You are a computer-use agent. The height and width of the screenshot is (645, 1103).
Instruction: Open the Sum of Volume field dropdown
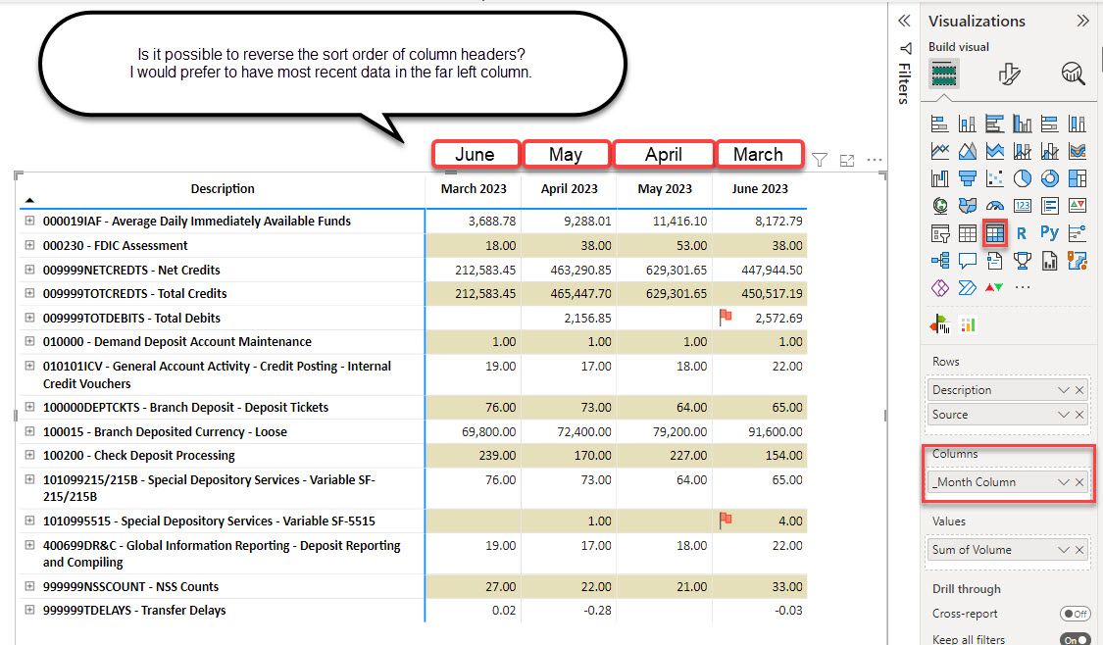point(1063,549)
